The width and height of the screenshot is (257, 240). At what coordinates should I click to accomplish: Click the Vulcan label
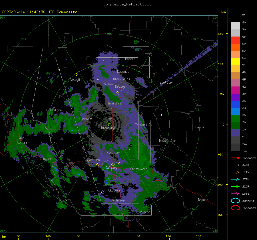145,212
